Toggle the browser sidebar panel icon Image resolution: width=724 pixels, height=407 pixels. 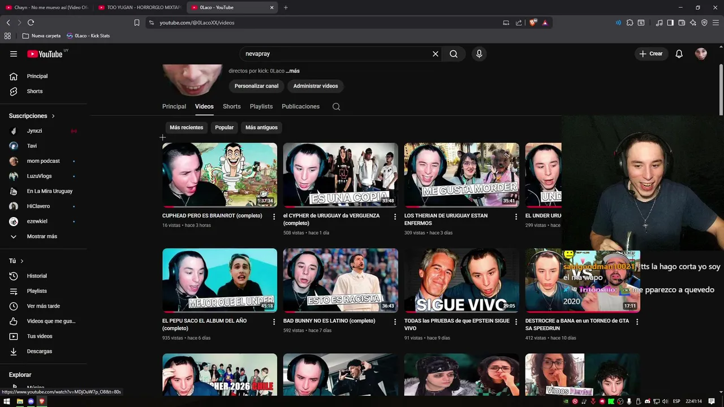(670, 23)
